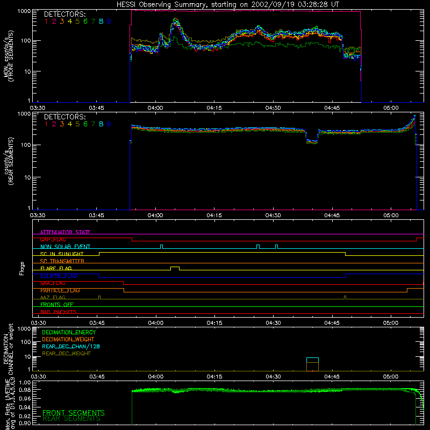Image resolution: width=430 pixels, height=430 pixels.
Task: Click the front segments counts/s axis title
Action: (8, 56)
